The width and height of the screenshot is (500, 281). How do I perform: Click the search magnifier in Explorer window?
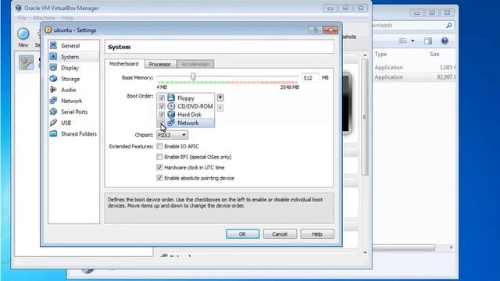448,25
